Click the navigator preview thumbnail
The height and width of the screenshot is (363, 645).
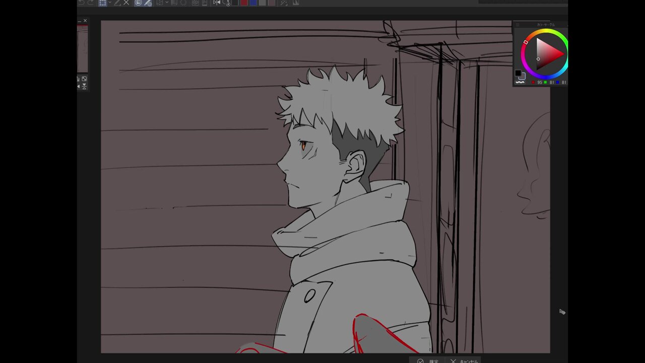82,48
